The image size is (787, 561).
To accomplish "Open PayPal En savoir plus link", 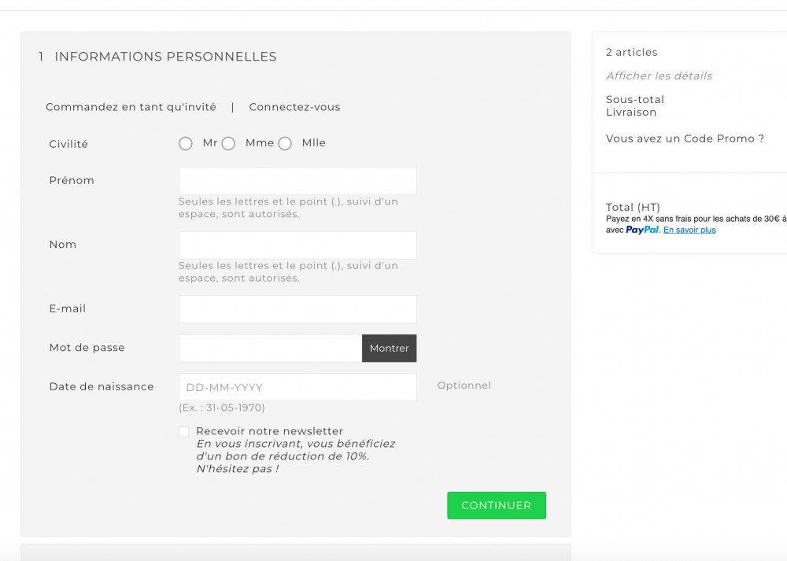I will (x=689, y=230).
